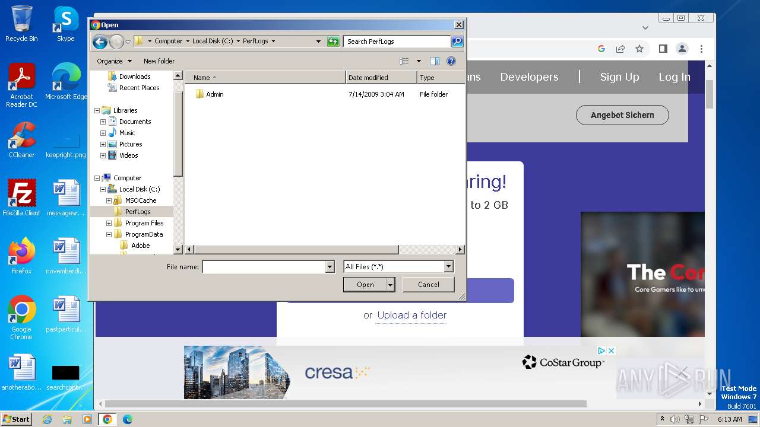The image size is (760, 427).
Task: Click the change view icon in dialog toolbar
Action: [404, 61]
